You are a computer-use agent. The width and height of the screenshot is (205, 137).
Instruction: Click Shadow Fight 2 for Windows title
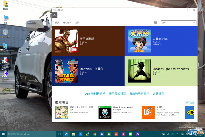click(171, 69)
